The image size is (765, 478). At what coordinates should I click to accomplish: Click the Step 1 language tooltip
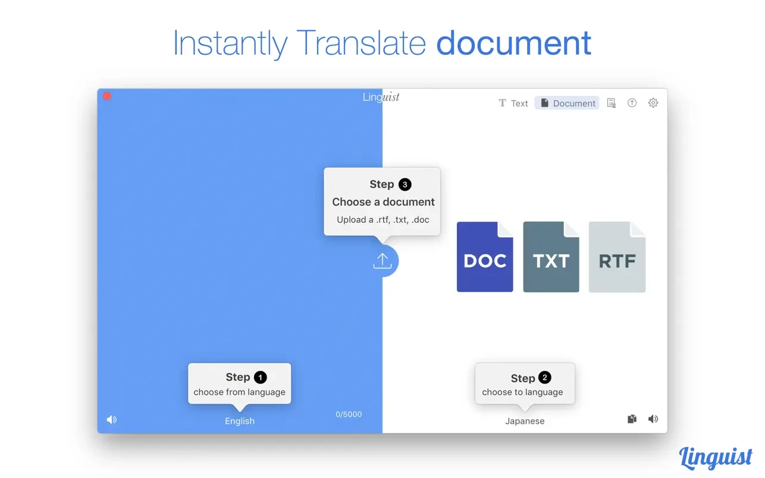pyautogui.click(x=240, y=383)
